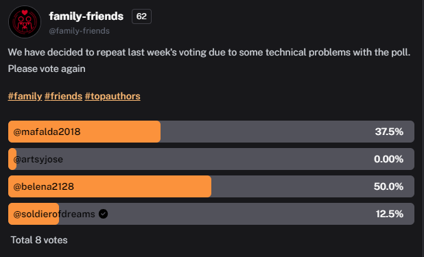Vote for the @soldierofdreams poll option
Viewport: 424px width, 257px height.
211,214
